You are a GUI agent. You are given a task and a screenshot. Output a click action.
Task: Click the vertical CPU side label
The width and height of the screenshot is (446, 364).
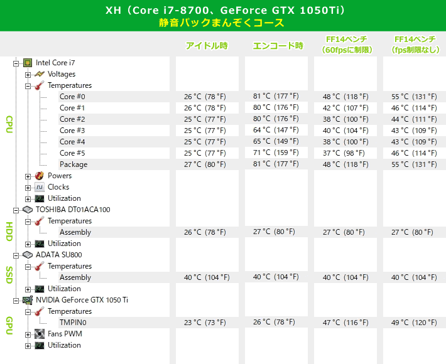tap(9, 124)
